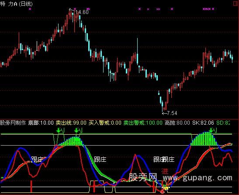Click the 14.60 high price label

pos(82,12)
